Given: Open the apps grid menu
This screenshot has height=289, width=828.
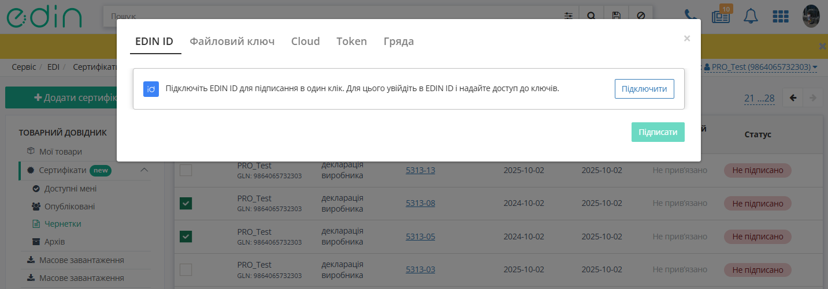Looking at the screenshot, I should click(x=781, y=16).
